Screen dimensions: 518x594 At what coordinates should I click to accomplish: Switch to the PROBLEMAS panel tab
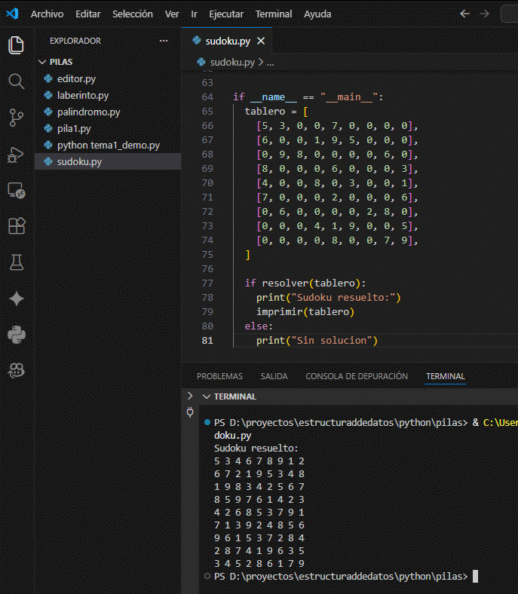pos(219,376)
